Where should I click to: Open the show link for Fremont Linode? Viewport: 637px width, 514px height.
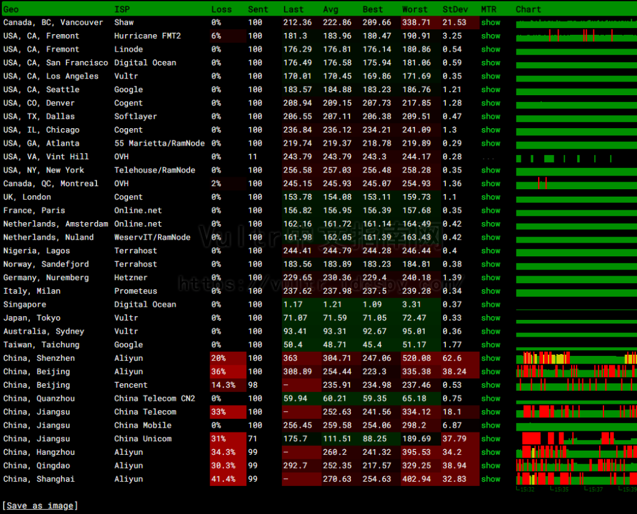490,49
